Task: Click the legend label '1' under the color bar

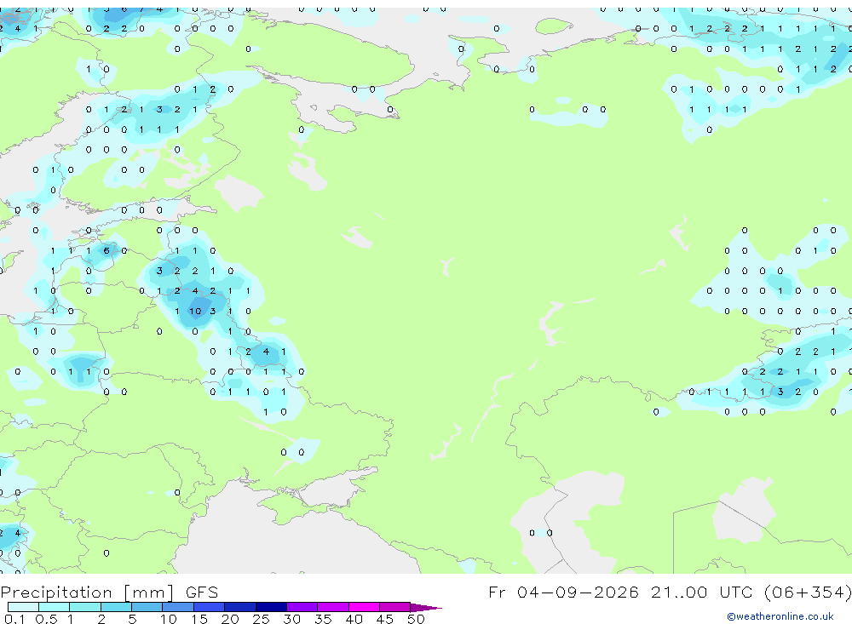Action: click(x=71, y=619)
